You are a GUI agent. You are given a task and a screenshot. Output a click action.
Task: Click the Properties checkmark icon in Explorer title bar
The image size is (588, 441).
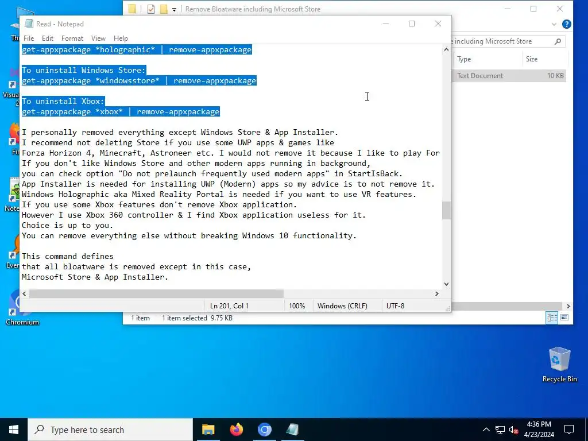point(151,9)
